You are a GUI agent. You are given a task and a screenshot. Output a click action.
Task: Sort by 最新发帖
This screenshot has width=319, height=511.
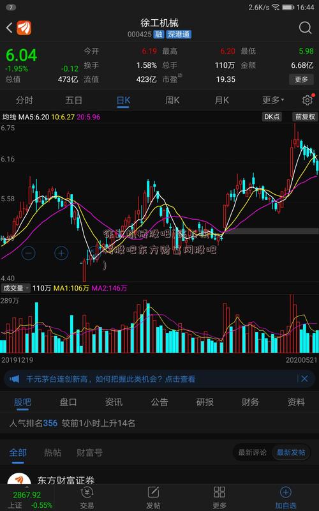291,452
